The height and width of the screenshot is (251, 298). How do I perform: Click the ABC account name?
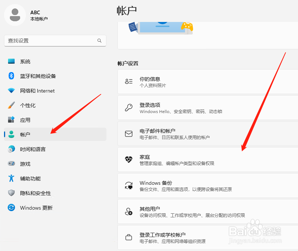[35, 12]
